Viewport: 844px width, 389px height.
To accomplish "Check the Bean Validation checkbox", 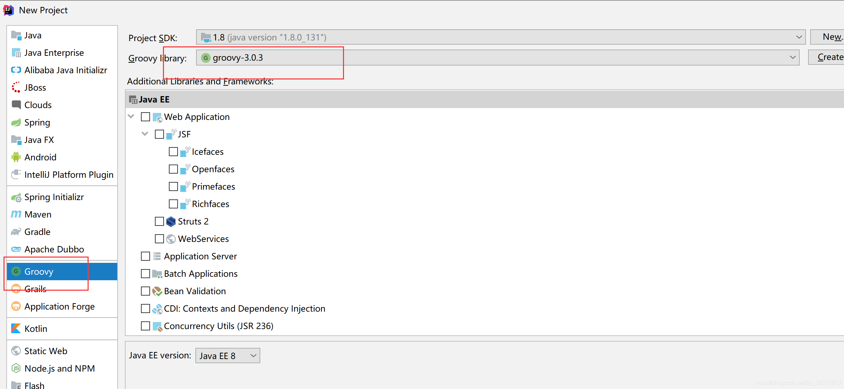I will click(x=145, y=291).
